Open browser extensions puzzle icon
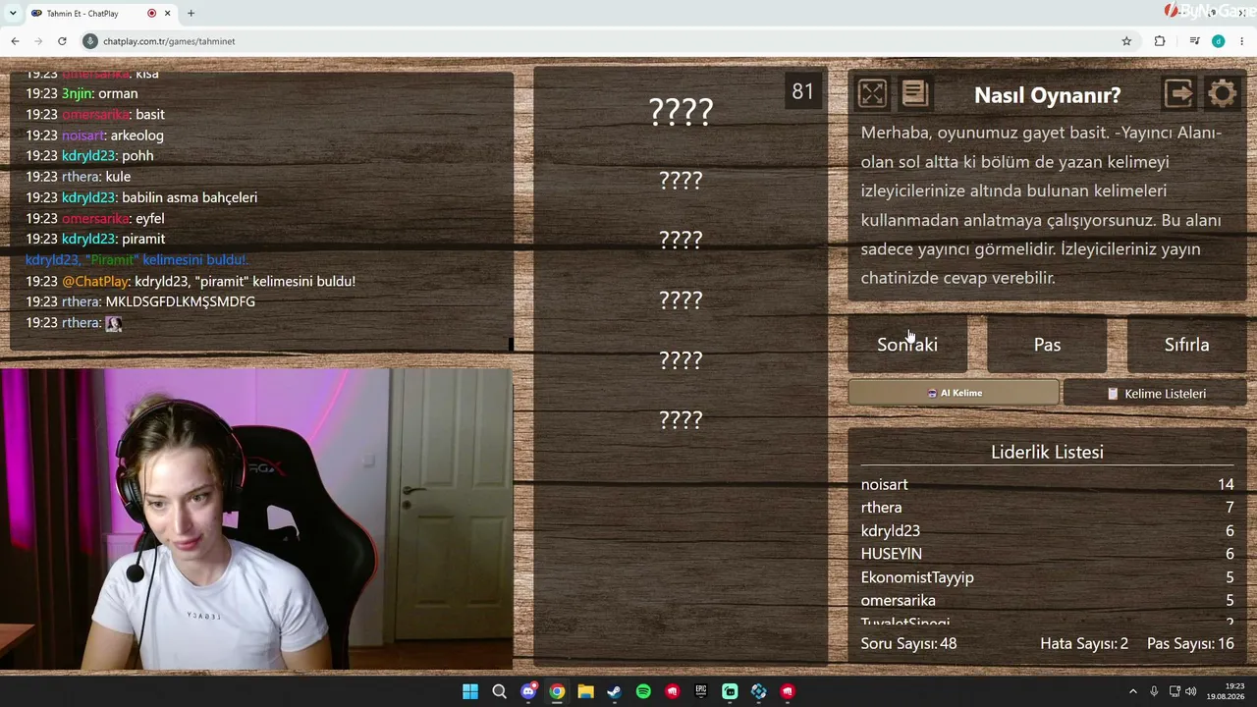 [1160, 41]
